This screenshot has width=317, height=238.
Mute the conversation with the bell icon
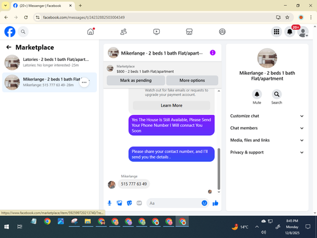[x=257, y=95]
